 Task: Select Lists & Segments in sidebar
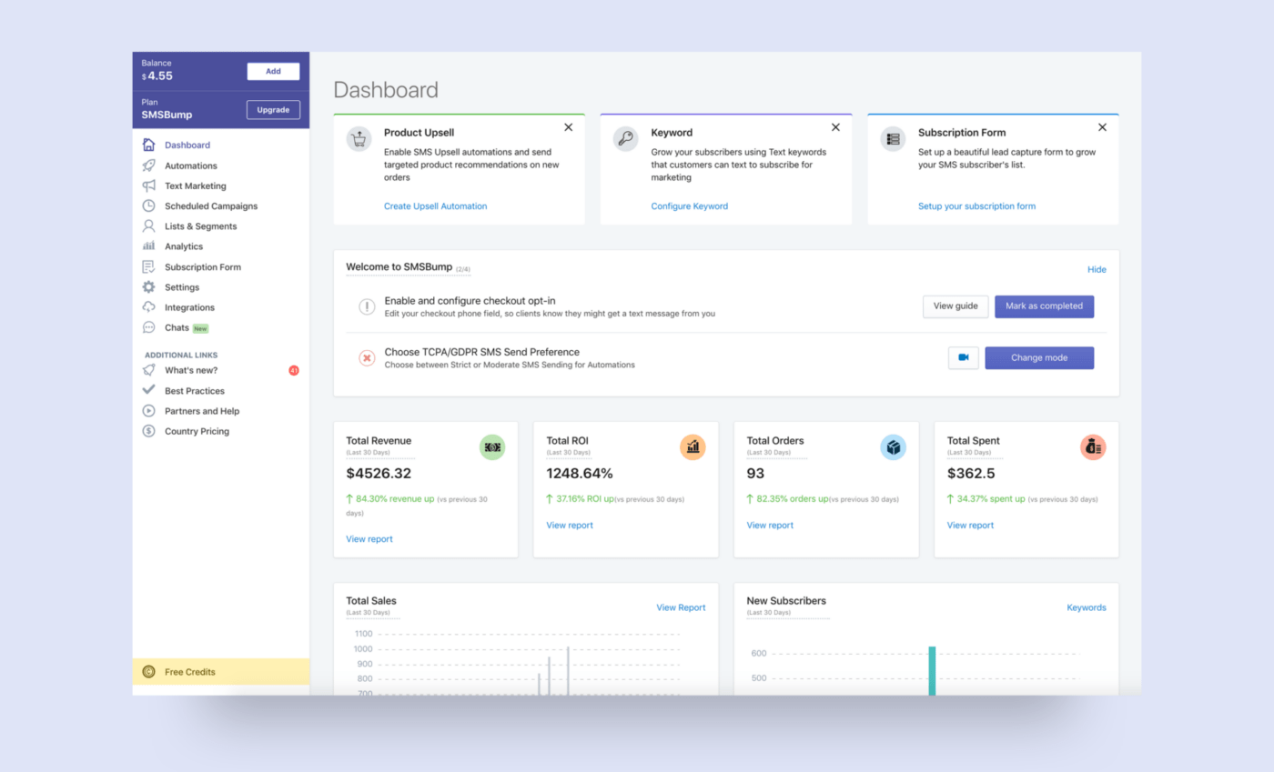200,226
